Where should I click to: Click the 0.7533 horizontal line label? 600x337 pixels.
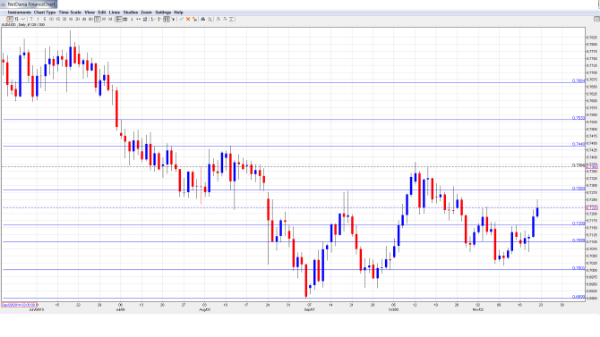579,118
